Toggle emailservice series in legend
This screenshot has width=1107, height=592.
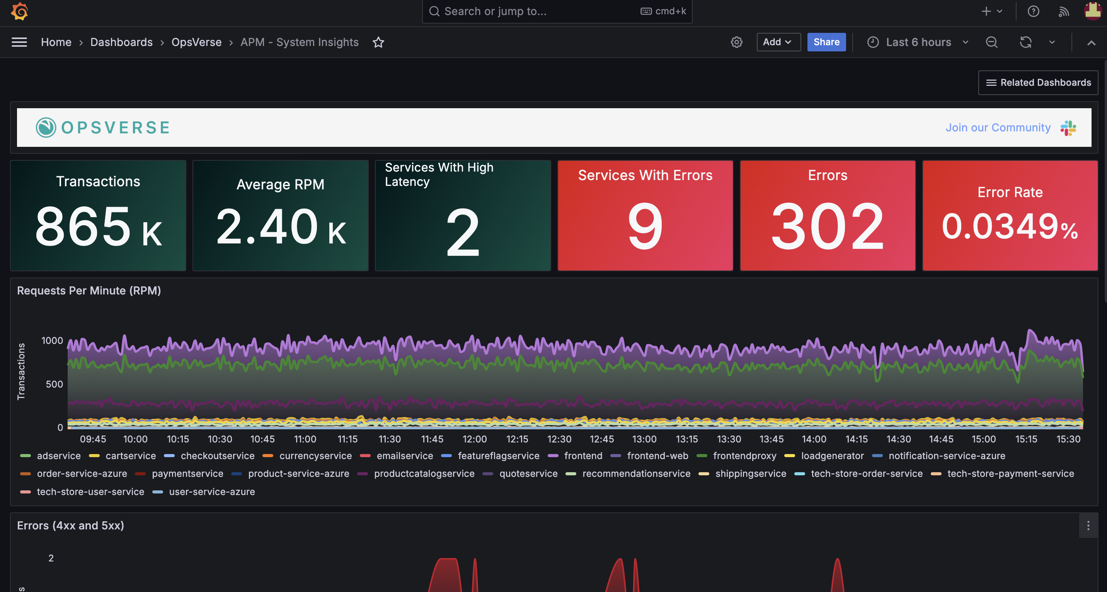pos(405,456)
